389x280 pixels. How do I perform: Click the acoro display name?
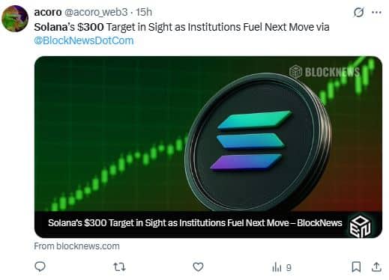[48, 12]
